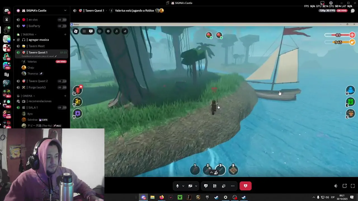Click the orange coin currency icon

click(352, 42)
